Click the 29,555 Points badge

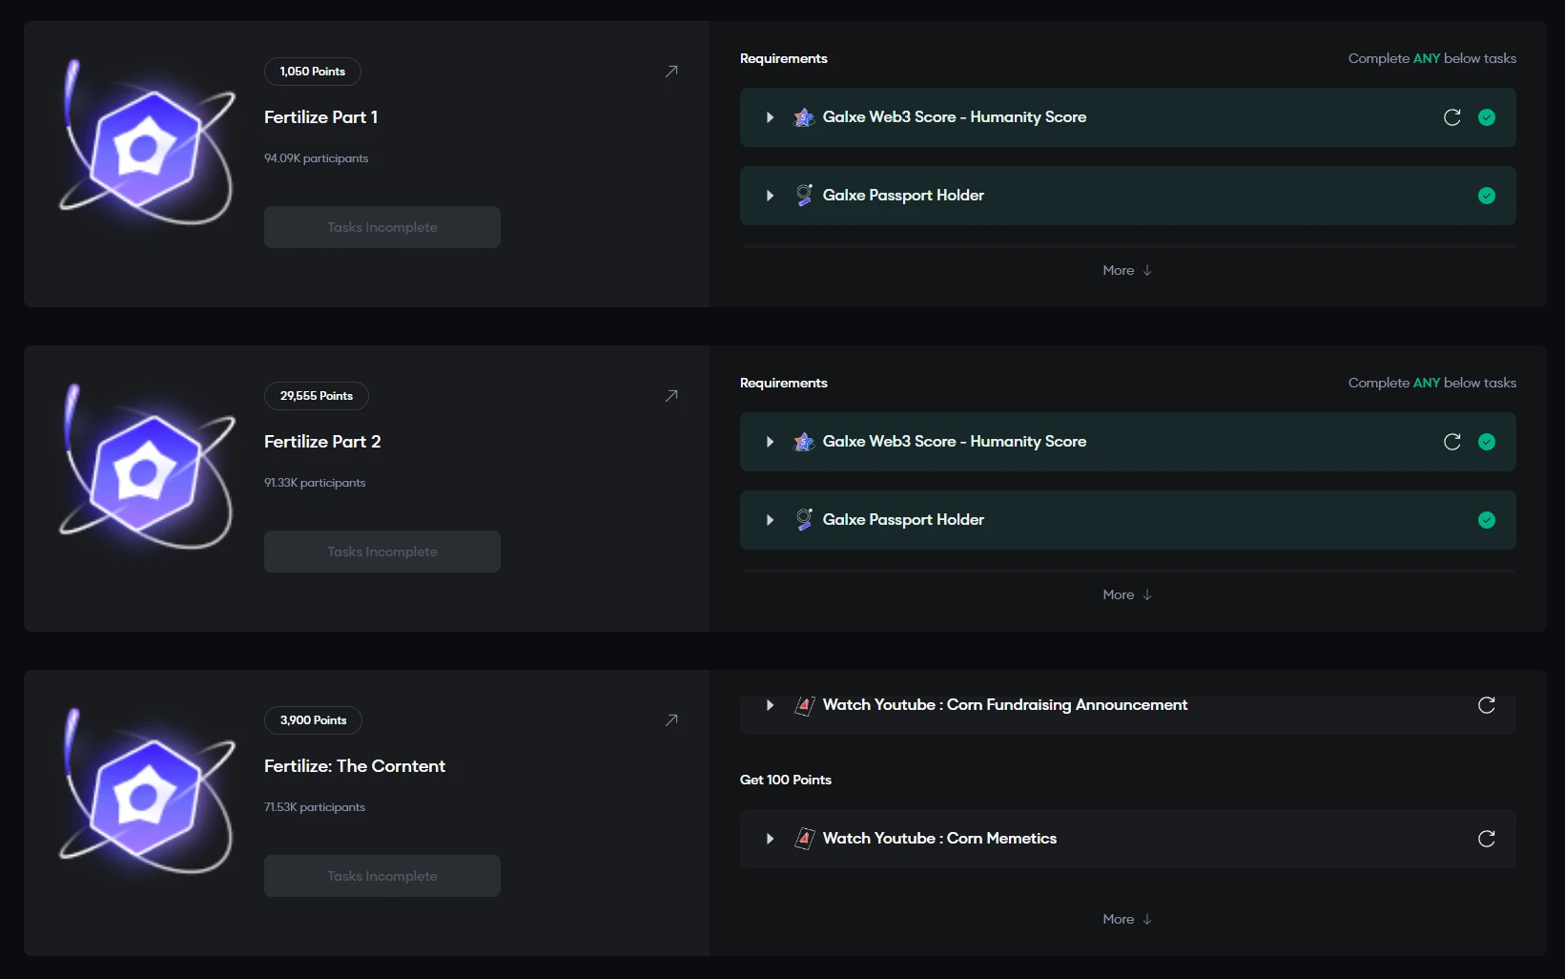click(316, 396)
